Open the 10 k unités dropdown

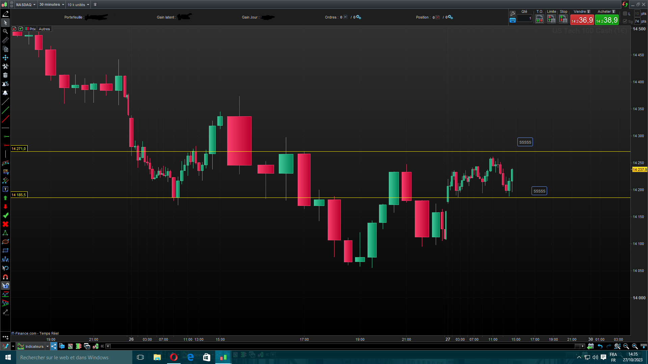[78, 4]
